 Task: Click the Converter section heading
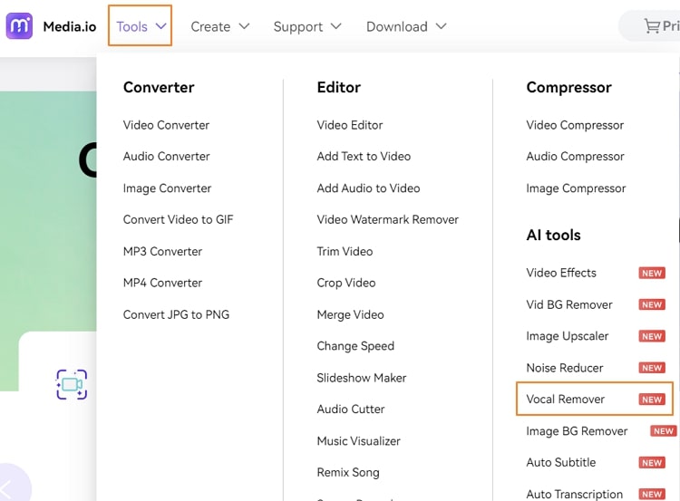point(159,88)
